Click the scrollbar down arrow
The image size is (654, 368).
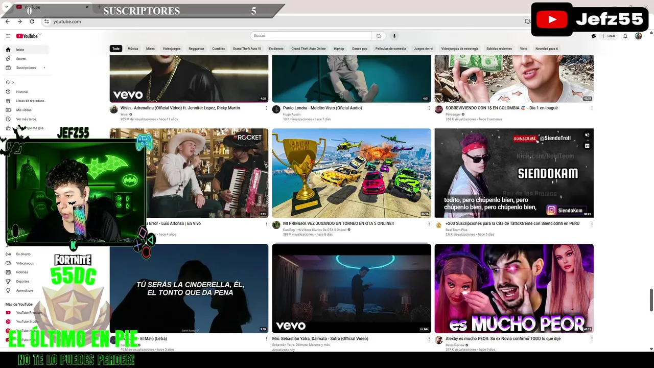[651, 349]
